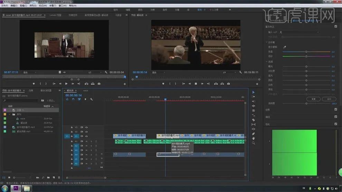
Task: Select the Hand tool
Action: tap(254, 138)
